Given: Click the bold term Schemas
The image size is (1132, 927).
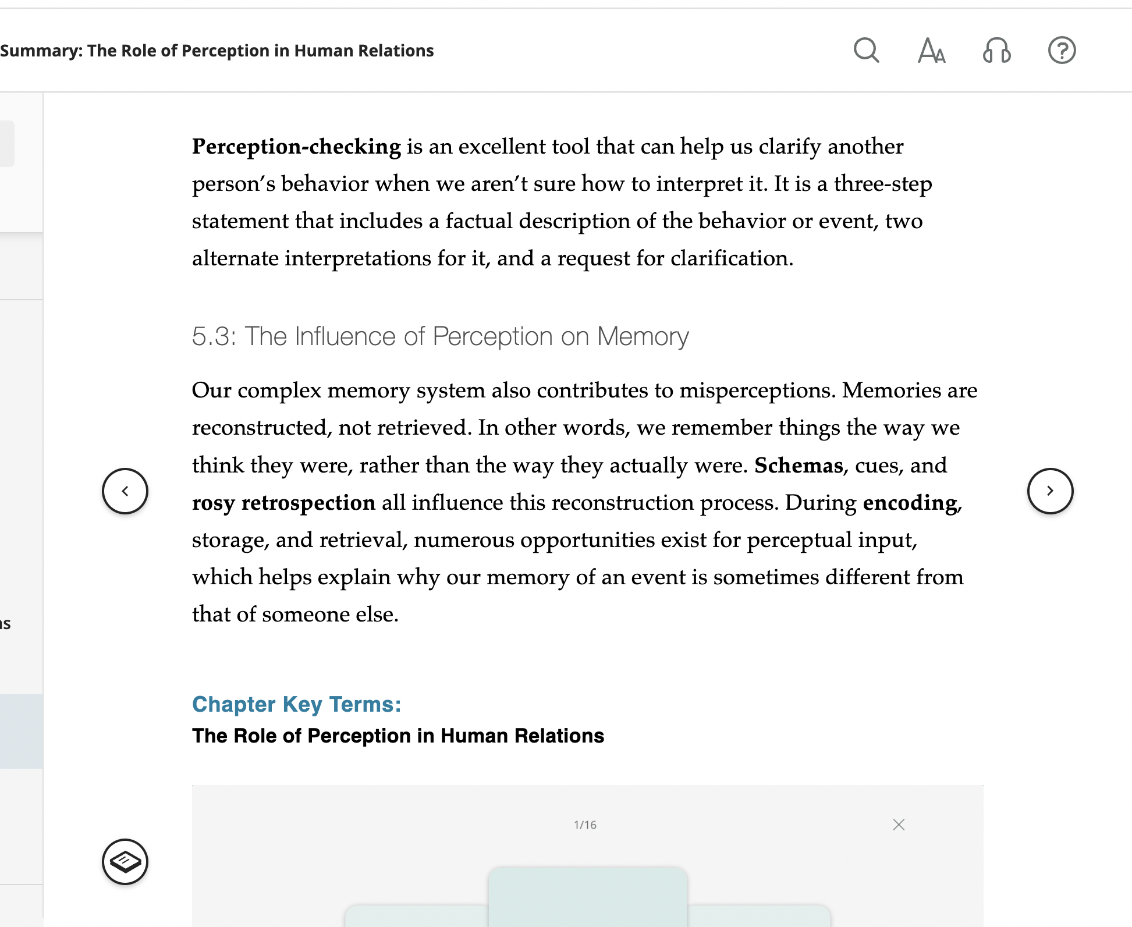Looking at the screenshot, I should [x=799, y=466].
